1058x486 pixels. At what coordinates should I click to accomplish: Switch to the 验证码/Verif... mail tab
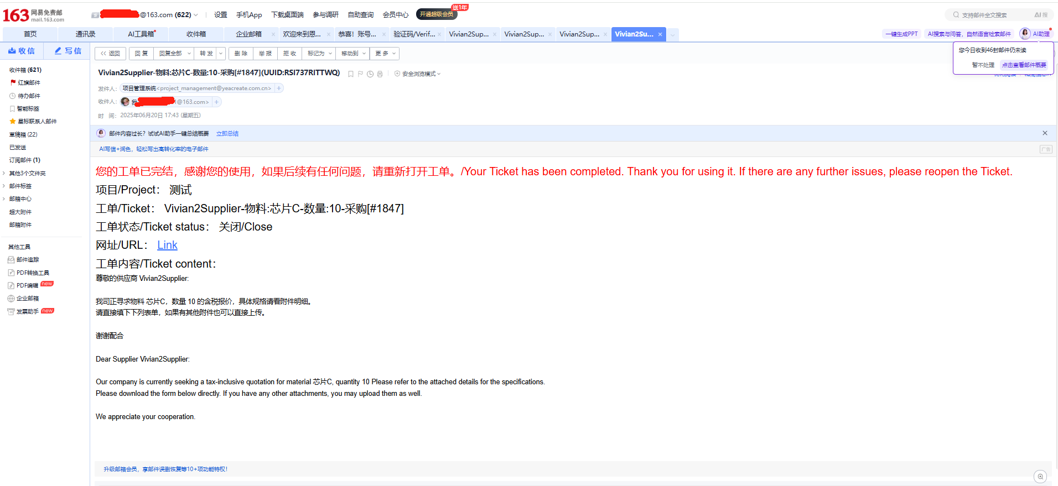[x=414, y=34]
